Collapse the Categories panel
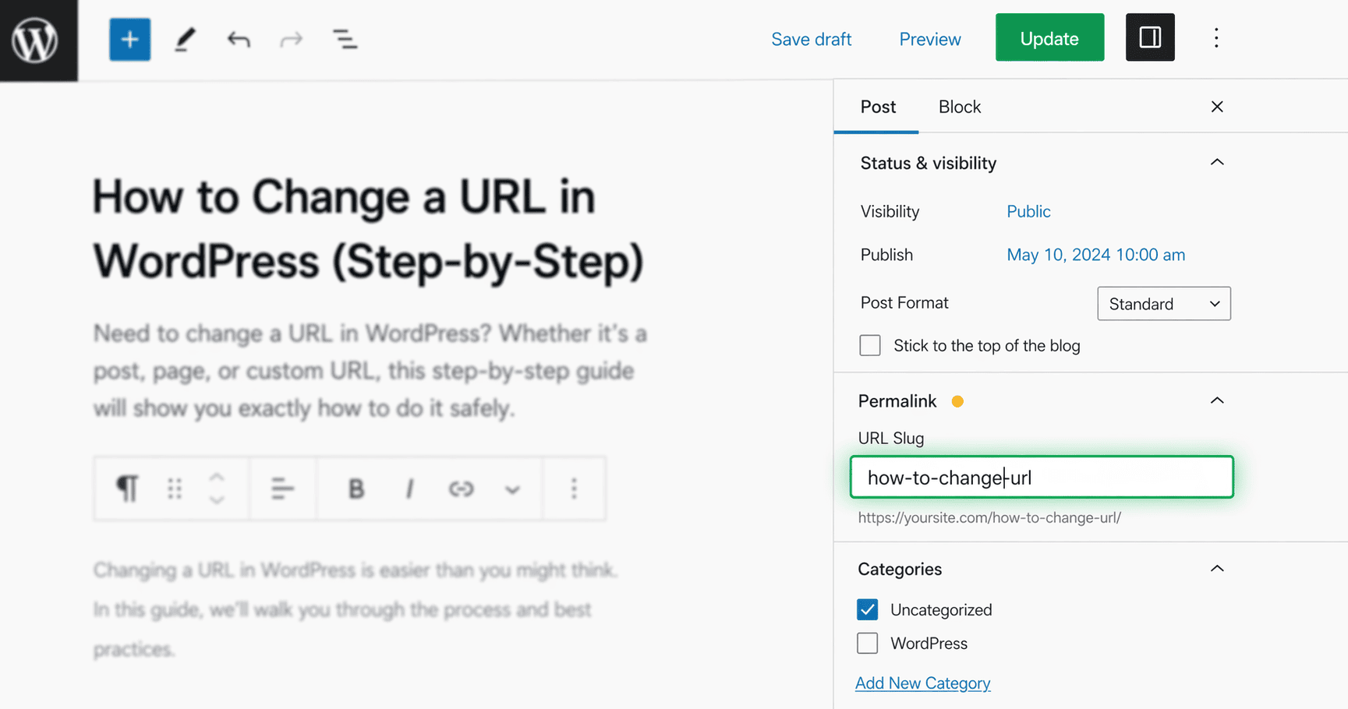 click(x=1217, y=569)
